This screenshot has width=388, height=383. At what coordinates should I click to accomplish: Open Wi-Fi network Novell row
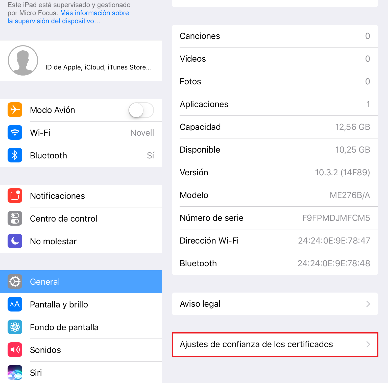point(81,133)
